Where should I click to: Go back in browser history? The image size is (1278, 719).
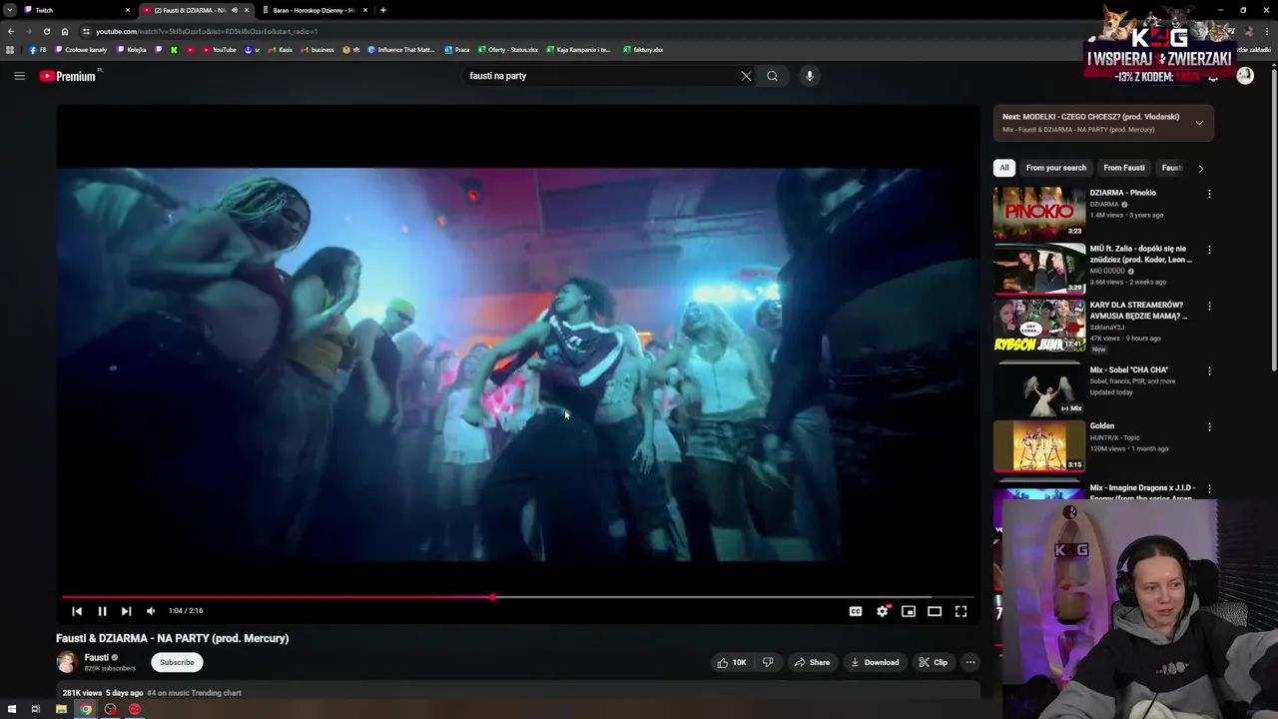[11, 31]
